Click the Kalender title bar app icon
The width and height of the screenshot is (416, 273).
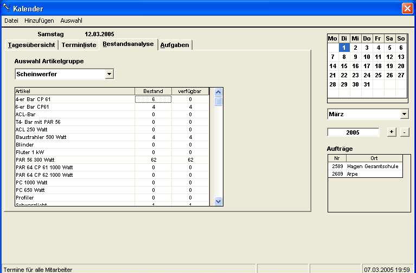click(7, 8)
